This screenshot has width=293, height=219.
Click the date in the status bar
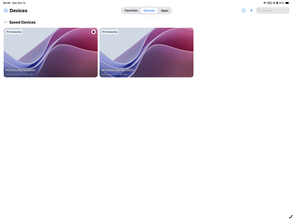tap(19, 3)
